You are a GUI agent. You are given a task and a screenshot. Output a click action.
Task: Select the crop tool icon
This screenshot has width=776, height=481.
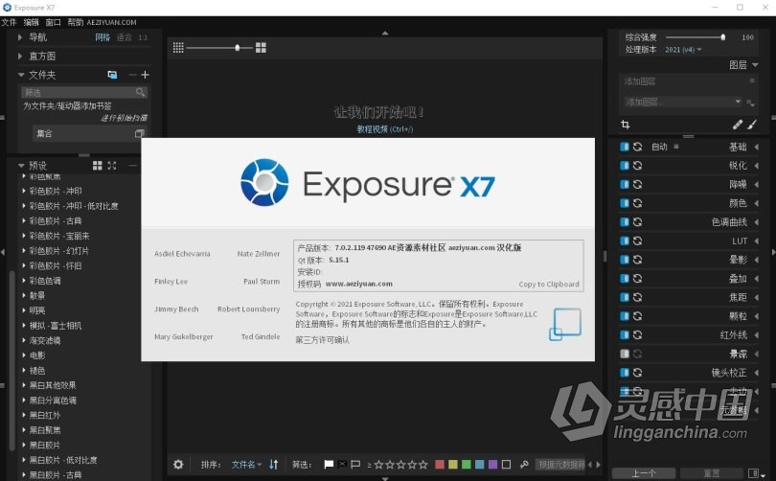[625, 125]
